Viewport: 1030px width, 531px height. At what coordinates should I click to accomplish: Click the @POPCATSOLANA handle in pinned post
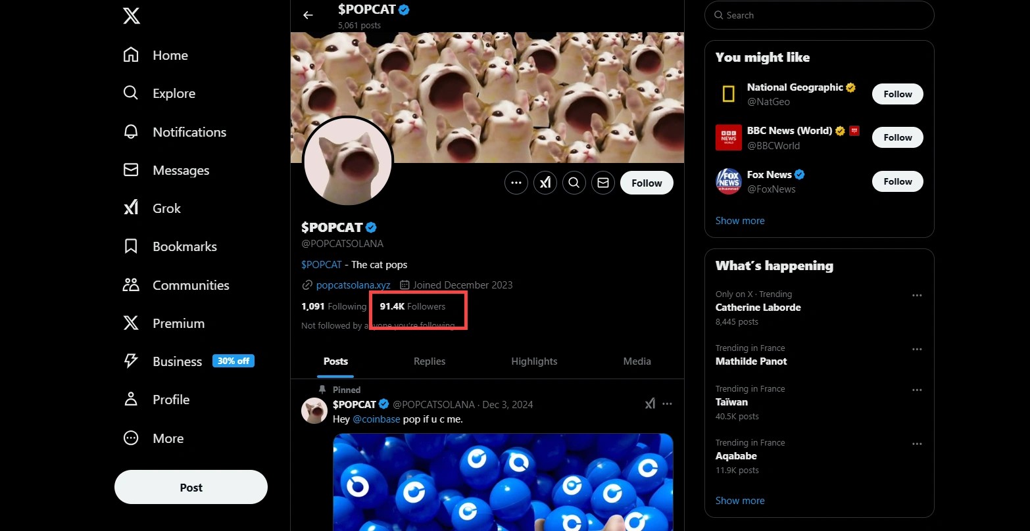pyautogui.click(x=434, y=405)
